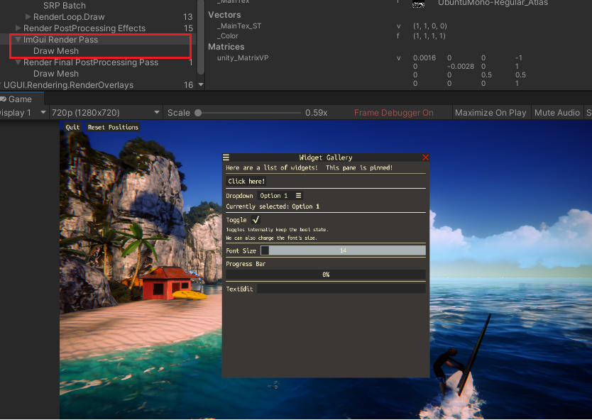Click the Progress Bar at 0%
This screenshot has width=592, height=420.
326,275
